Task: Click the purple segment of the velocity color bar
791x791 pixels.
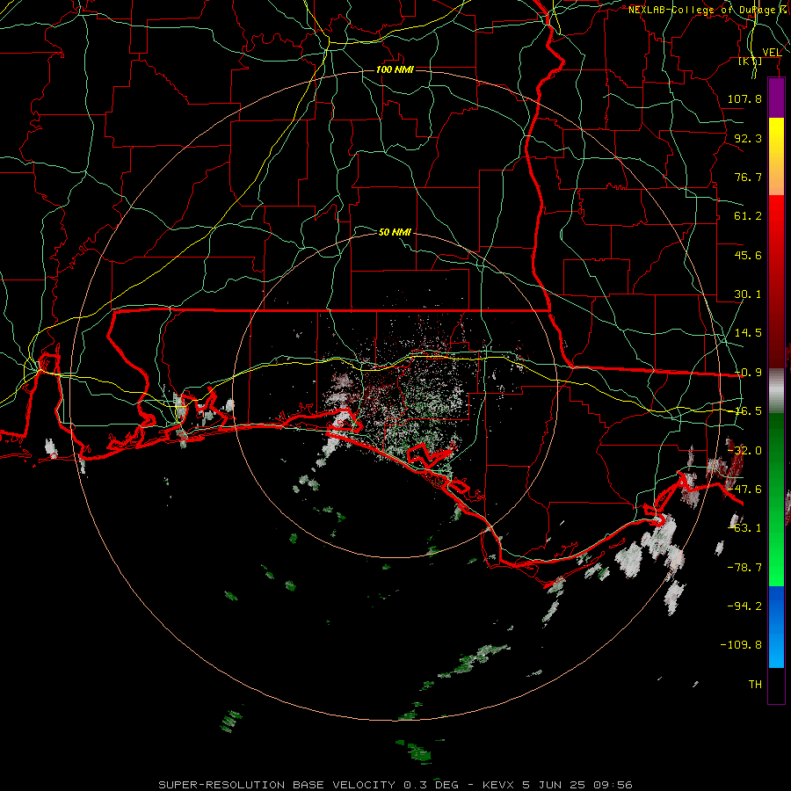Action: [x=776, y=98]
